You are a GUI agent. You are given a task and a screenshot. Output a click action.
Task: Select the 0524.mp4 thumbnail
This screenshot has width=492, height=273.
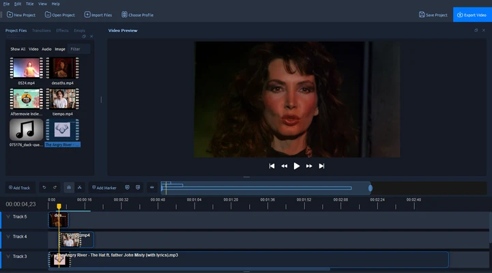coord(27,68)
